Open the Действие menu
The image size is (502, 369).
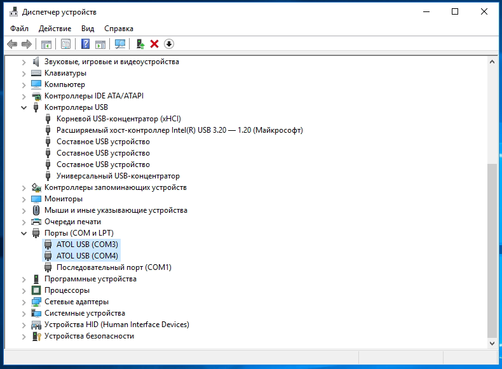[x=55, y=29]
